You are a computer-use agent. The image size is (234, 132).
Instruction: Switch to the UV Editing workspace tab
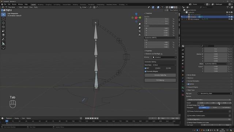(57, 5)
